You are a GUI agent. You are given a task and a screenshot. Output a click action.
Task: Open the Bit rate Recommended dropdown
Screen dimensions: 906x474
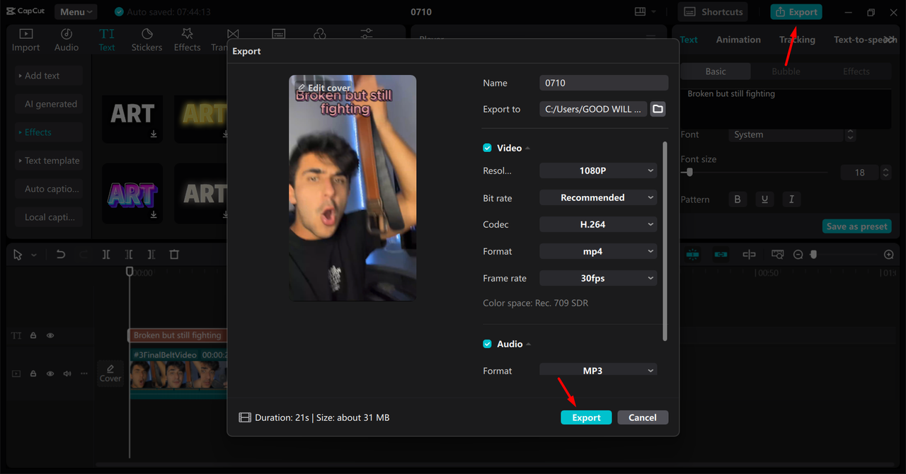[x=598, y=197]
